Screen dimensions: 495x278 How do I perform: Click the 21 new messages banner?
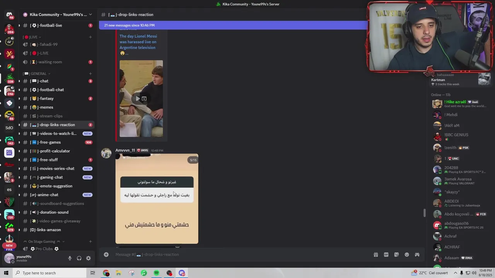(x=233, y=25)
